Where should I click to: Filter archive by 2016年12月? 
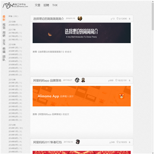point(15,47)
